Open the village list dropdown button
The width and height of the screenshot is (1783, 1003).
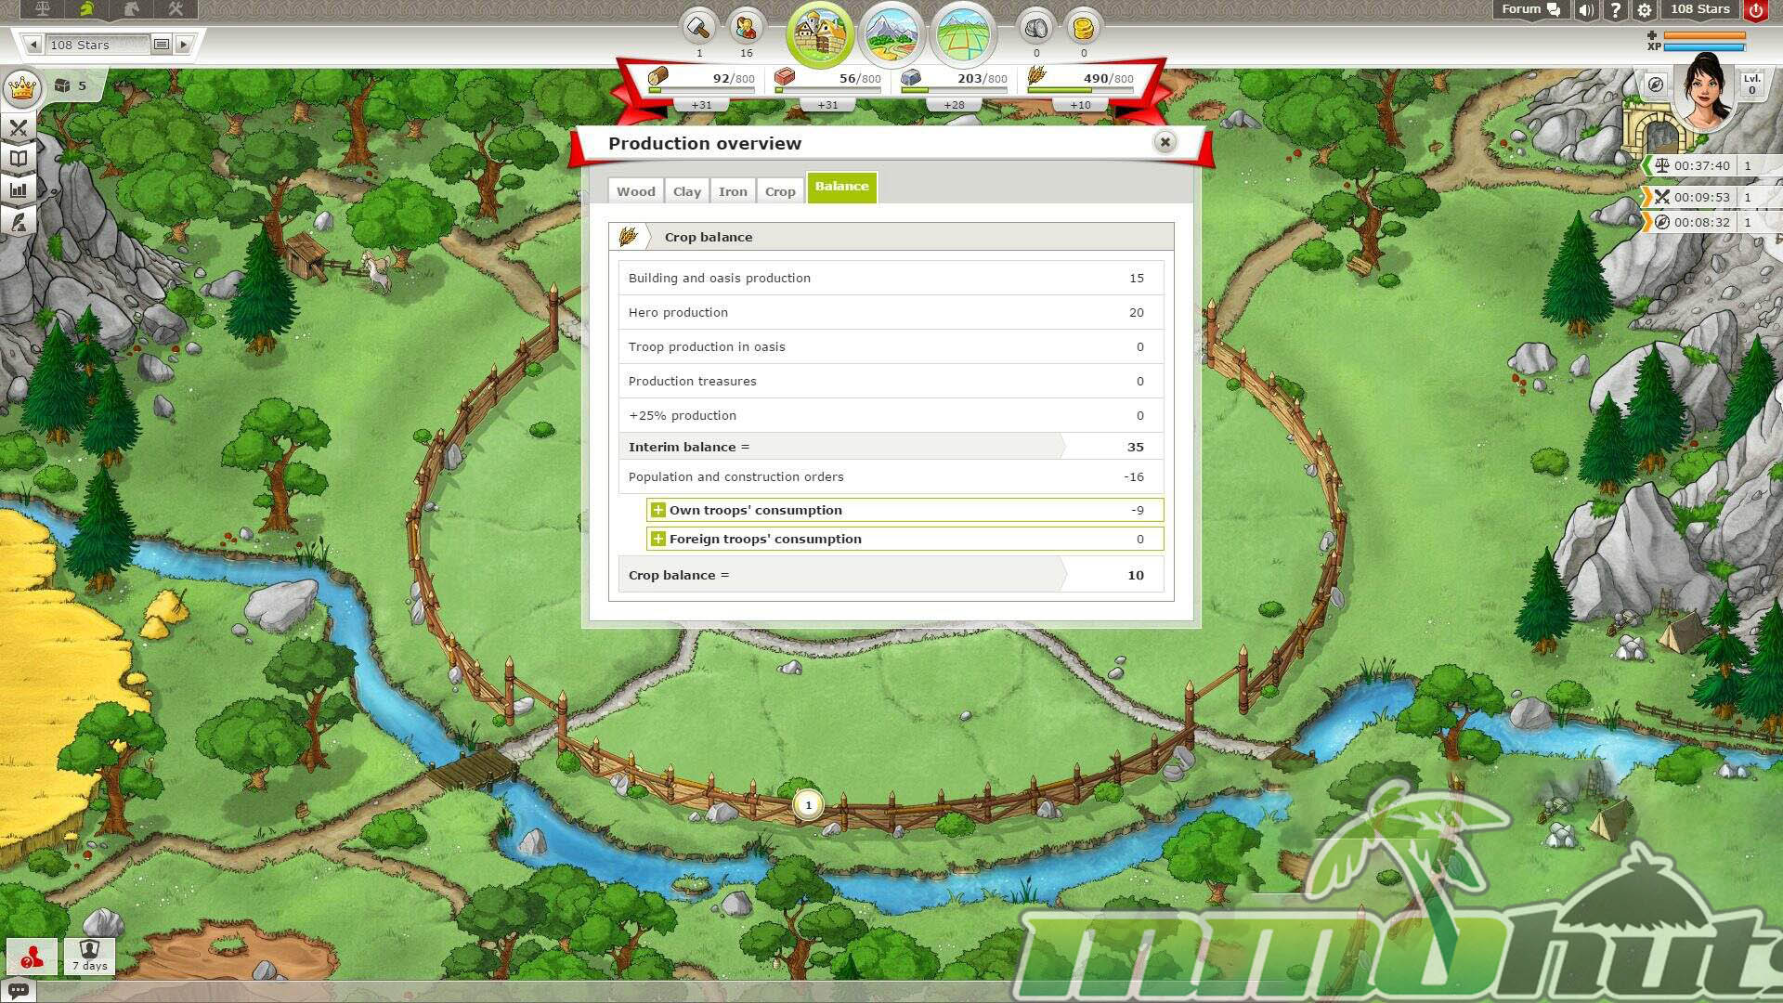pos(161,45)
